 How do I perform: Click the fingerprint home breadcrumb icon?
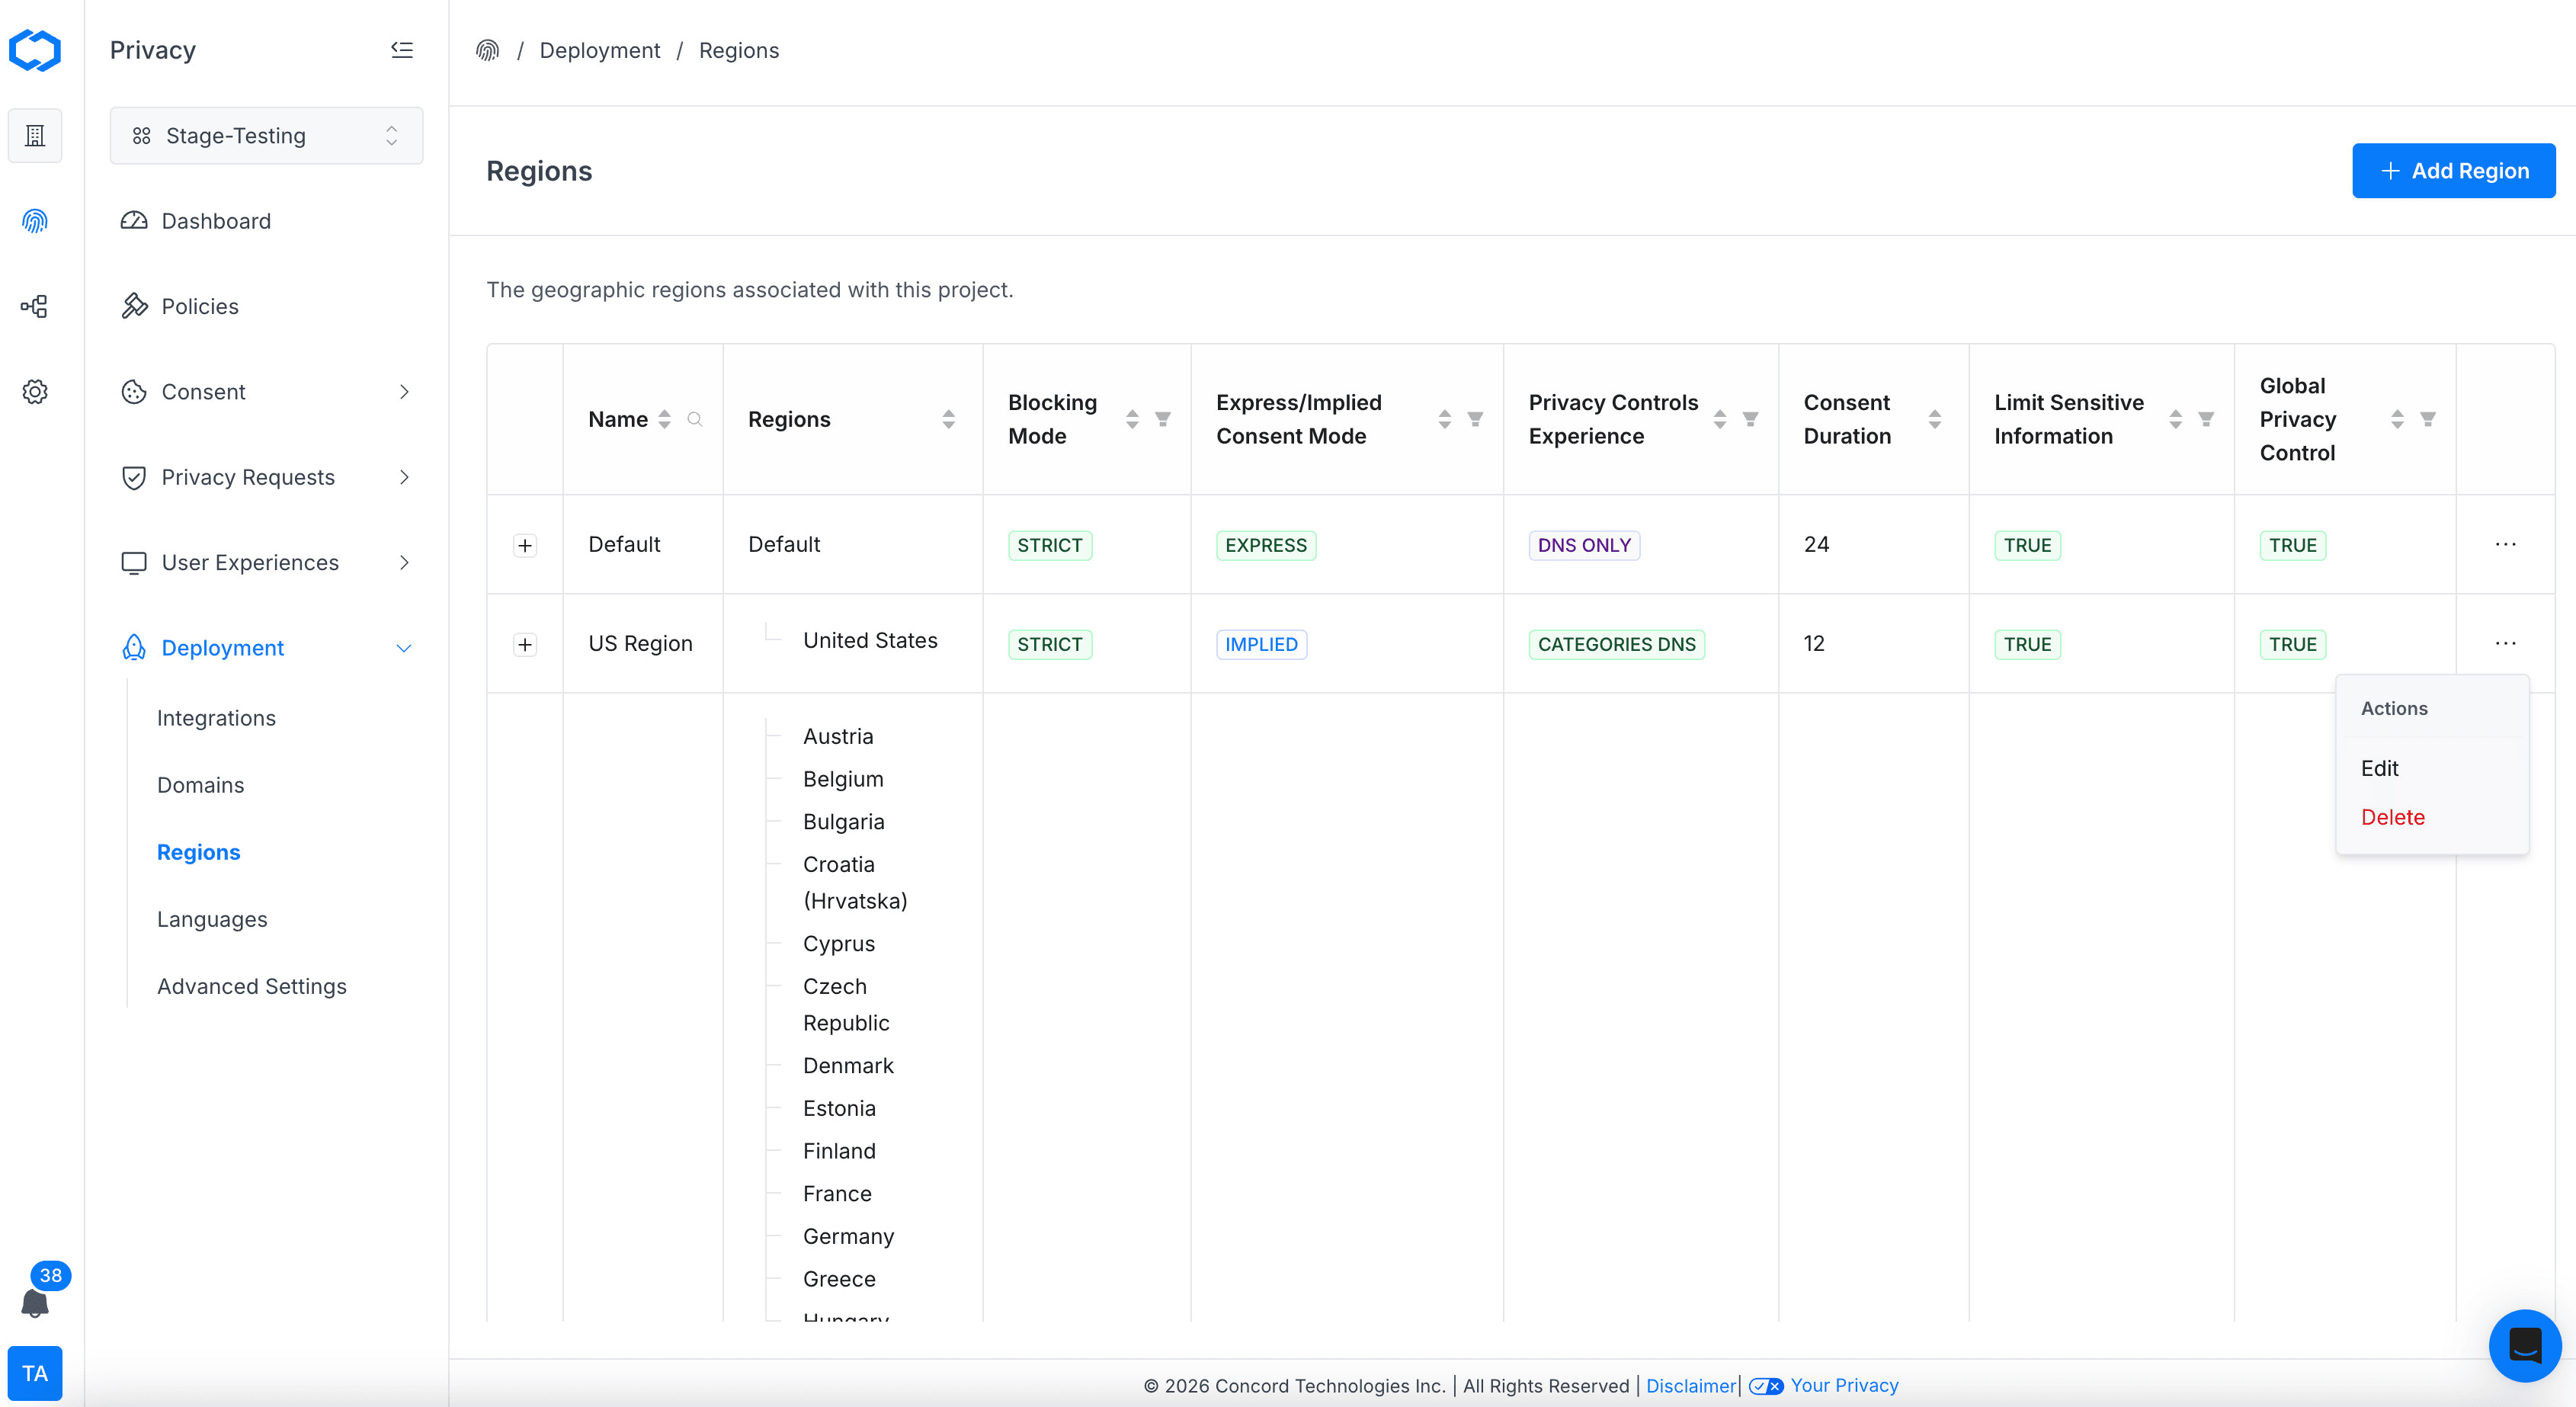pyautogui.click(x=487, y=50)
